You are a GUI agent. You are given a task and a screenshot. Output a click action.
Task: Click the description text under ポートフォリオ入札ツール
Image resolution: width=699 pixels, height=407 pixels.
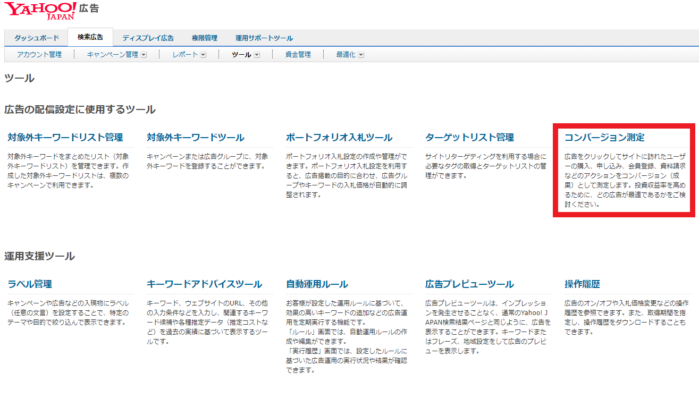point(348,175)
